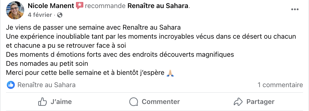Click the red recommendation star badge

[x=80, y=6]
